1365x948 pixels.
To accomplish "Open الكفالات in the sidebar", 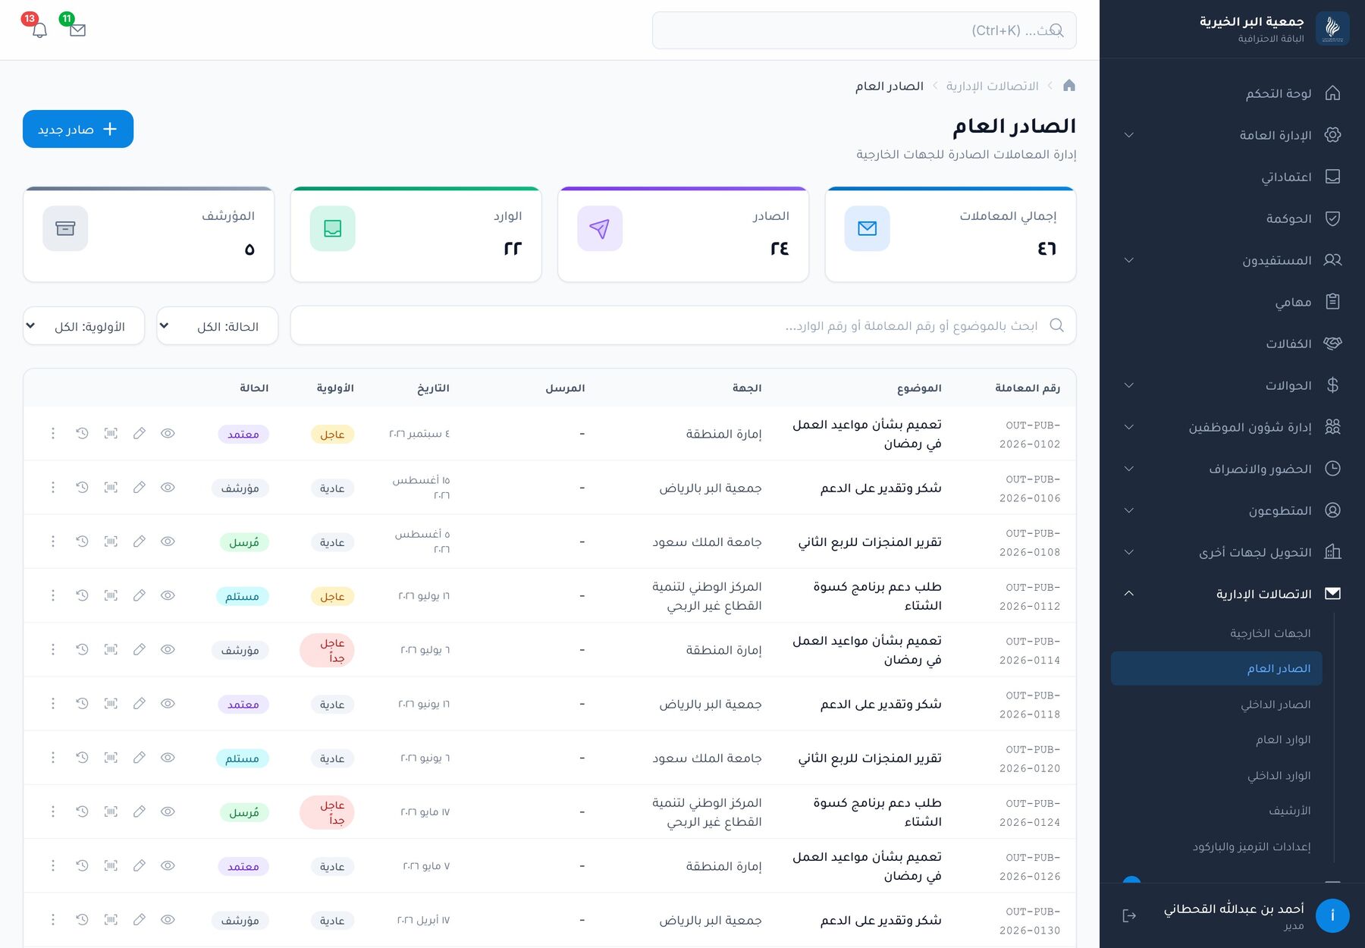I will click(1232, 344).
